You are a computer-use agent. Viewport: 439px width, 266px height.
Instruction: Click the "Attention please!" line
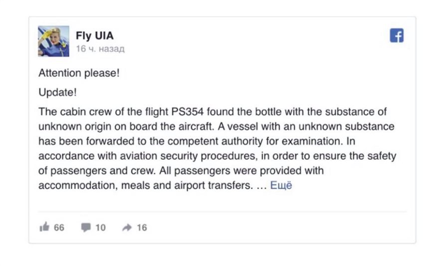coord(79,73)
